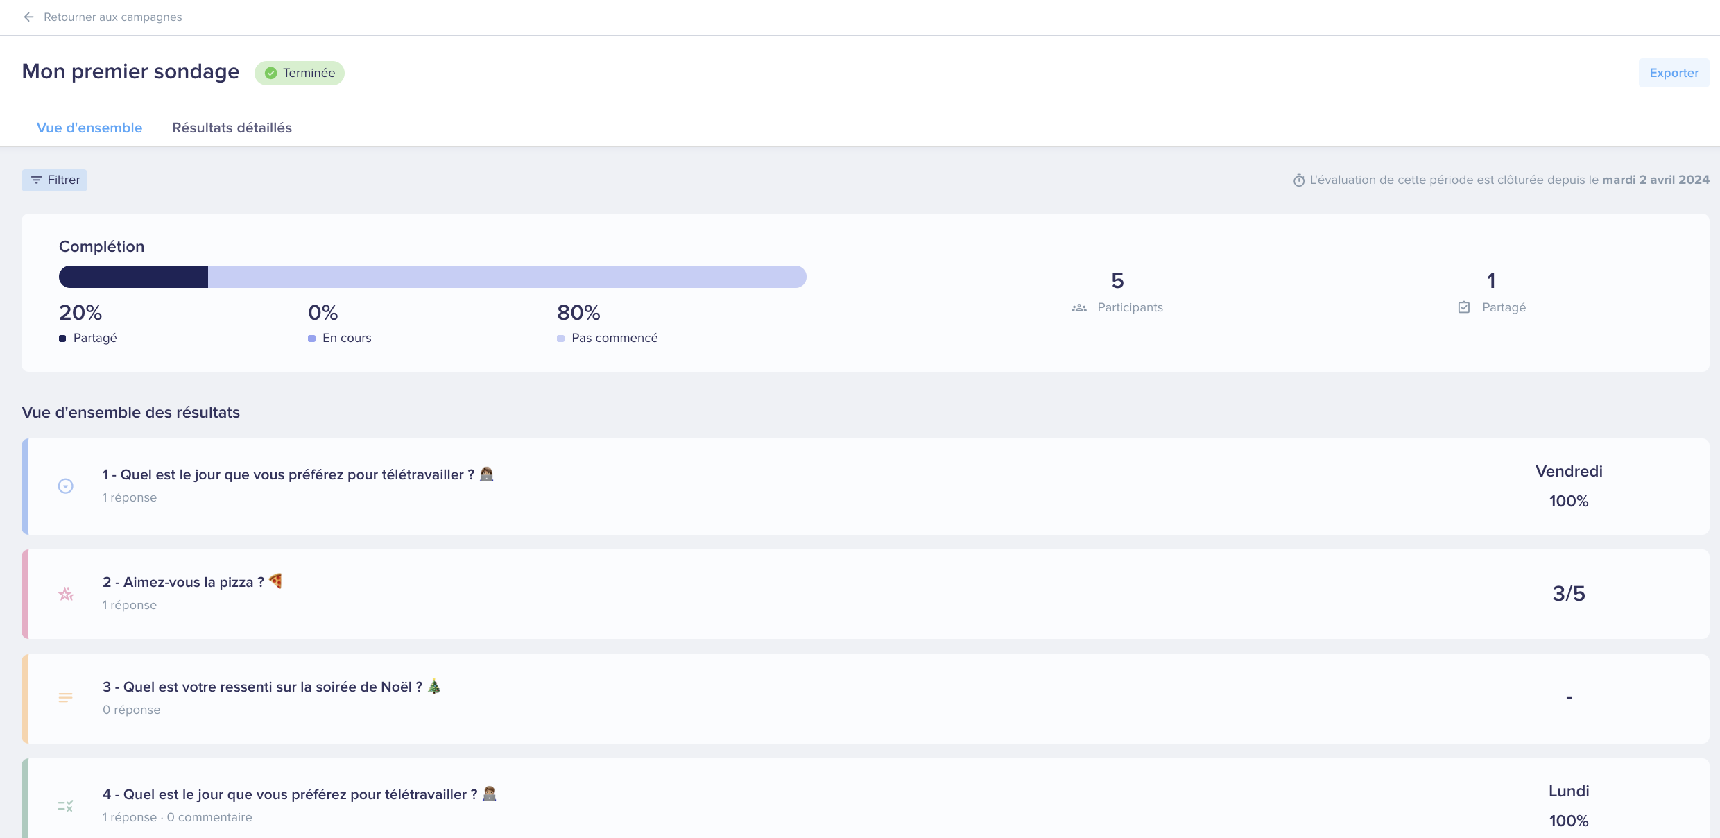The height and width of the screenshot is (838, 1720).
Task: Open question 2 'Aimez-vous la pizza ?'
Action: 866,595
